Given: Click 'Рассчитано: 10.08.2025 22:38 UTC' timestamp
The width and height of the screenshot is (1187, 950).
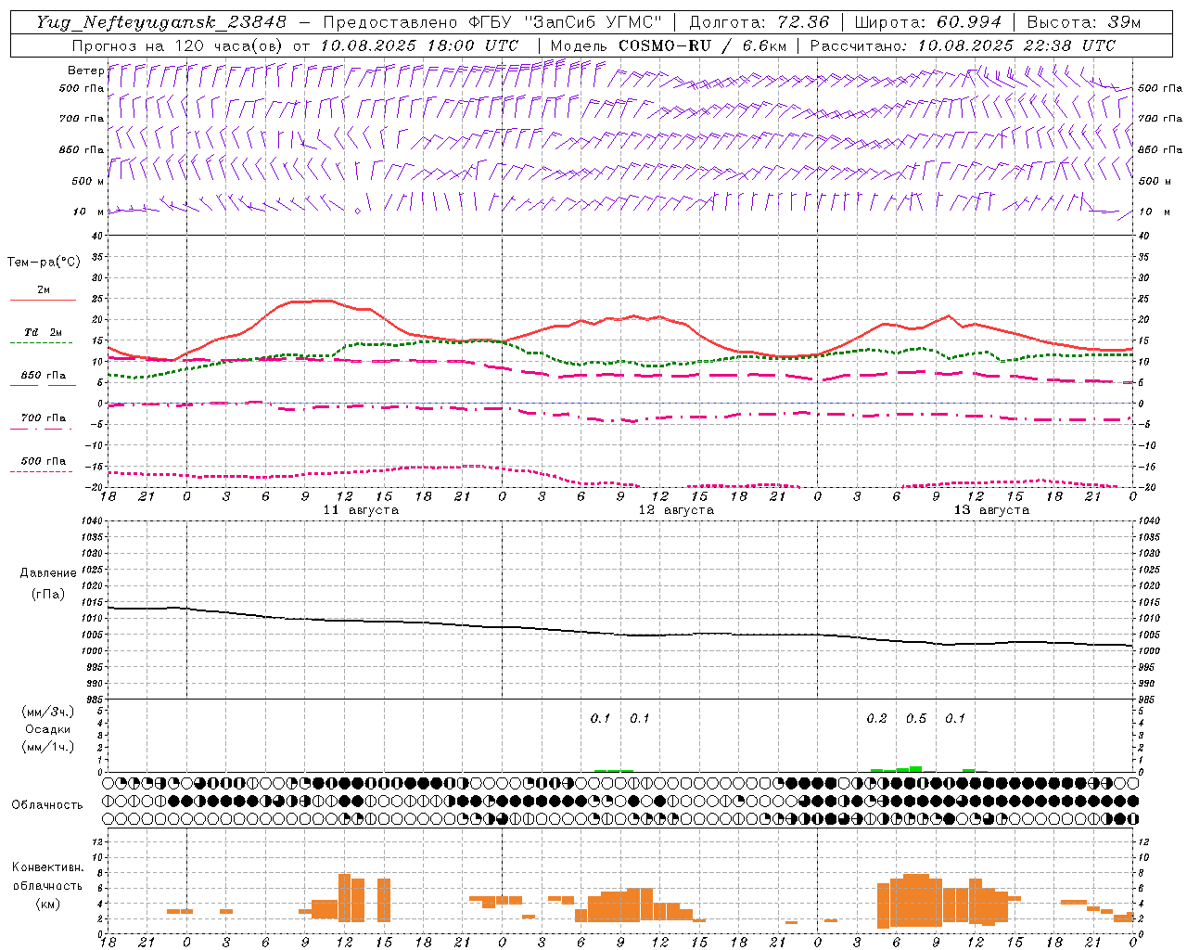Looking at the screenshot, I should 963,45.
